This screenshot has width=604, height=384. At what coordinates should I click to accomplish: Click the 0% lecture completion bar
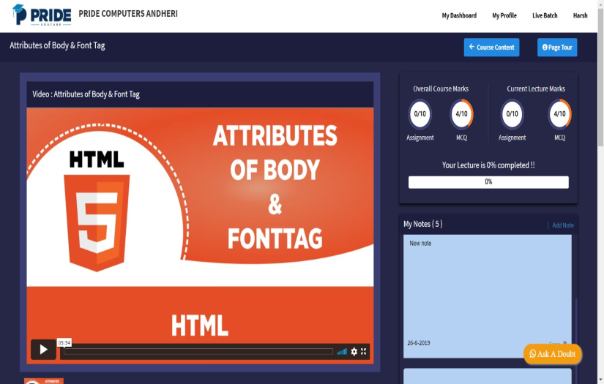pos(488,182)
